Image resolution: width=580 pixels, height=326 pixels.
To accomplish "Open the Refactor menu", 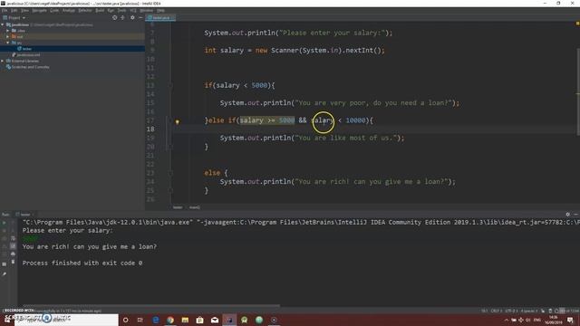I will (x=85, y=10).
